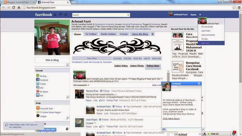Click the Home link in the header

click(x=193, y=15)
